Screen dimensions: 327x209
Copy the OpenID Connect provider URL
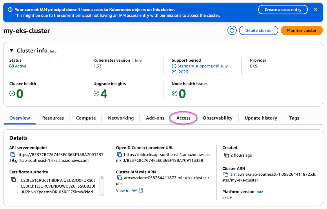[119, 155]
